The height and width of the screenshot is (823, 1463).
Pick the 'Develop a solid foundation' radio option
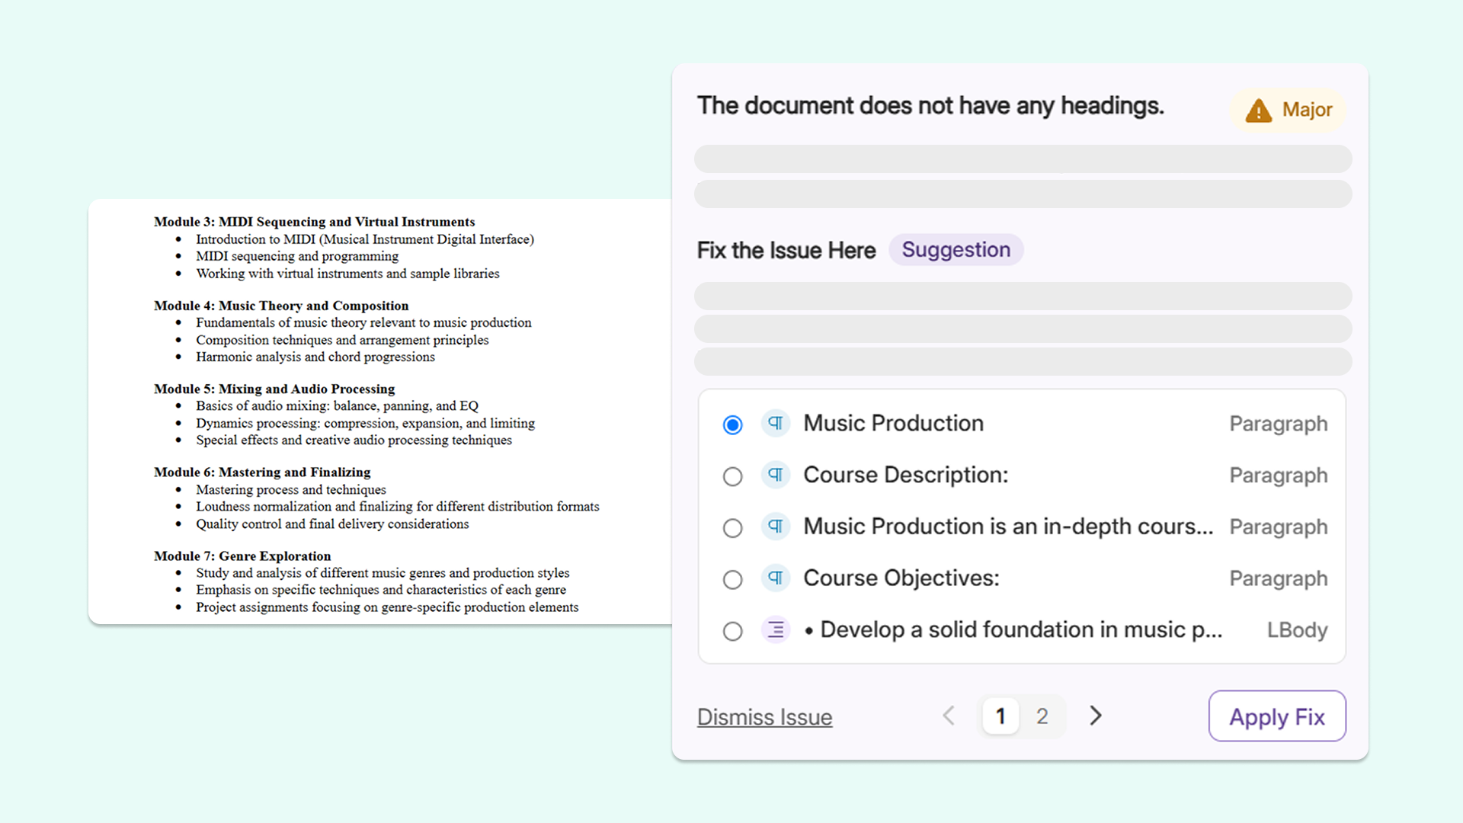(x=732, y=631)
